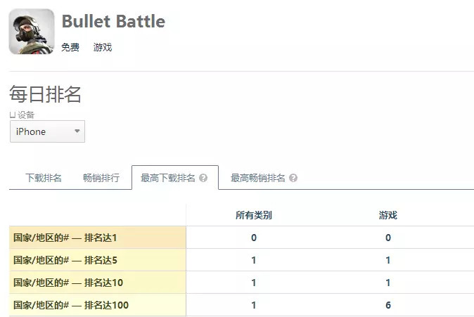Click the help icon beside 最高畅销排名
Screen dimensions: 474x317
coord(293,178)
